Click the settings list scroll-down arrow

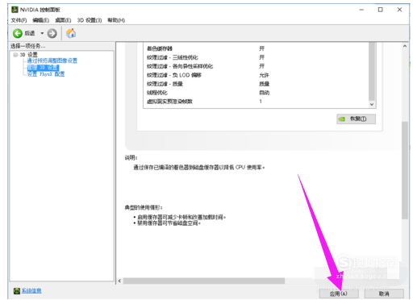tap(372, 104)
